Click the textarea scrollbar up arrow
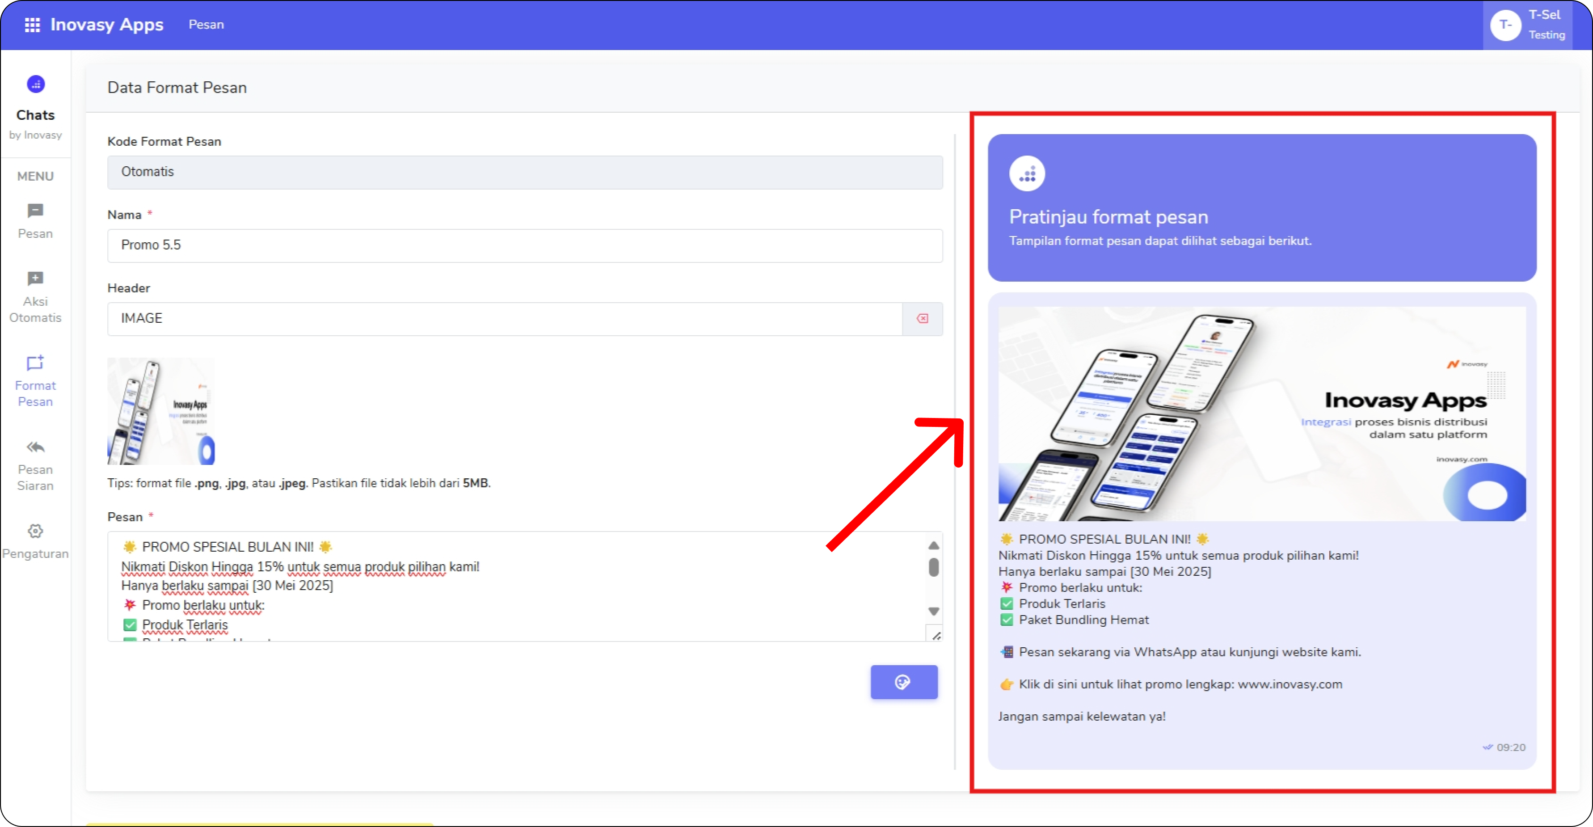Image resolution: width=1593 pixels, height=827 pixels. (x=934, y=545)
